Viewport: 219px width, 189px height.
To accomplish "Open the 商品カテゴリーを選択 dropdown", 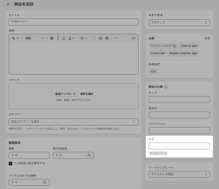I will click(x=73, y=122).
